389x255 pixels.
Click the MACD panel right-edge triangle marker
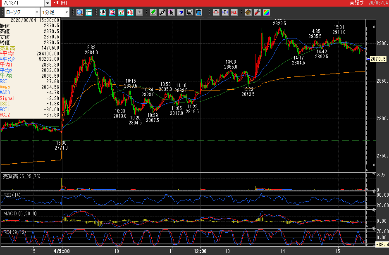pos(374,210)
